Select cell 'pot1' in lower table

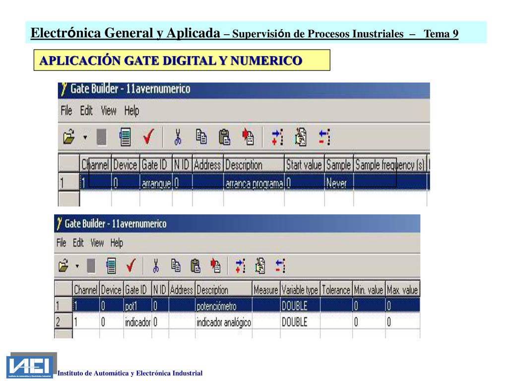(x=137, y=306)
